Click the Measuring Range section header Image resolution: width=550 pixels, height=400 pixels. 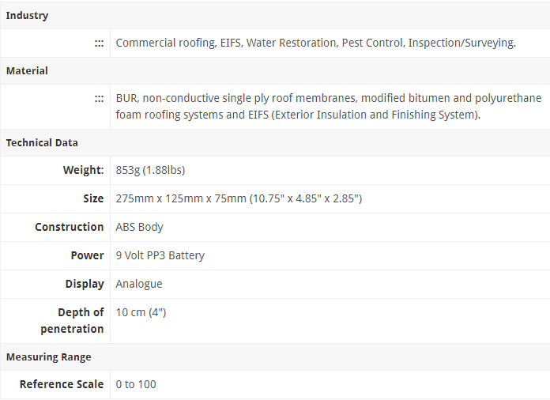[48, 357]
